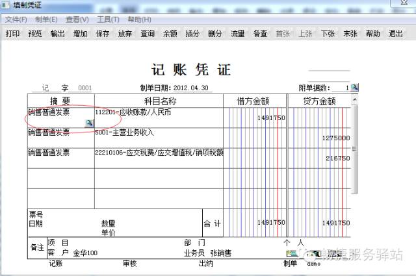
Task: Click 保存 to save the voucher
Action: (103, 34)
